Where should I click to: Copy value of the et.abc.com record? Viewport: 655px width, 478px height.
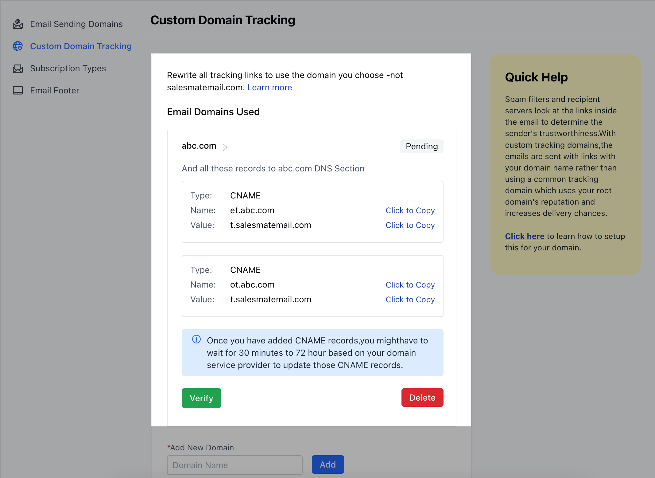[x=410, y=225]
